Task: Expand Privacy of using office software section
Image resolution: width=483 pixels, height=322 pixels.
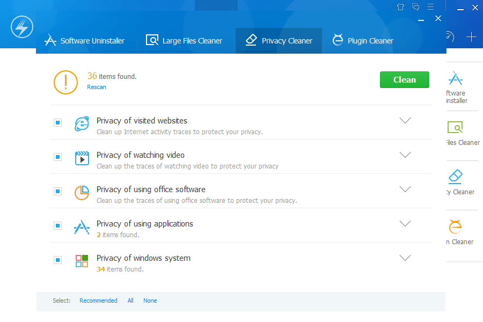Action: (x=405, y=189)
